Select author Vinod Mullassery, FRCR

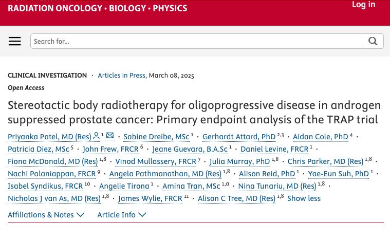156,161
